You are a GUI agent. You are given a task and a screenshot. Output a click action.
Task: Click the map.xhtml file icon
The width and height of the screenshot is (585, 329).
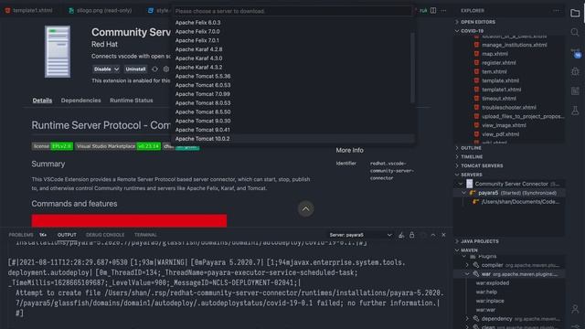pos(476,54)
